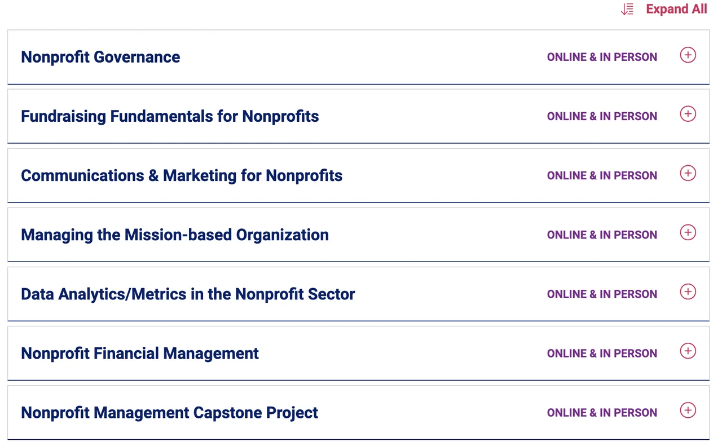This screenshot has width=722, height=446.
Task: Expand Communications & Marketing for Nonprofits title
Action: pos(182,175)
